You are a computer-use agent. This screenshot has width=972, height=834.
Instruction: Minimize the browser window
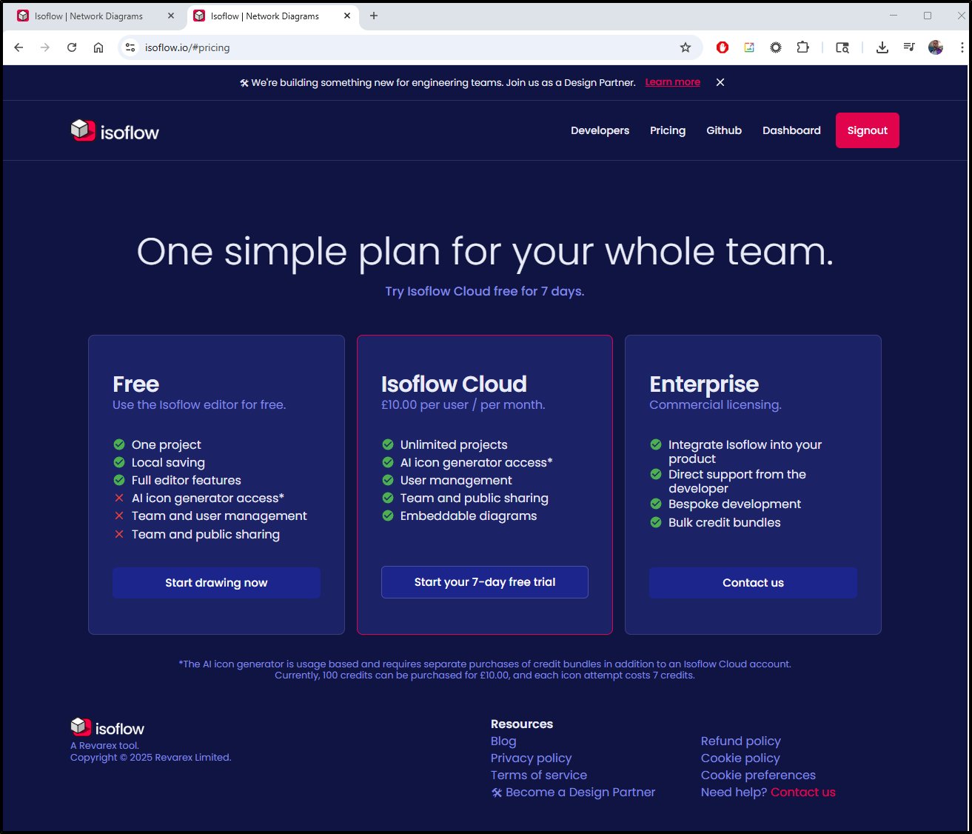tap(894, 16)
